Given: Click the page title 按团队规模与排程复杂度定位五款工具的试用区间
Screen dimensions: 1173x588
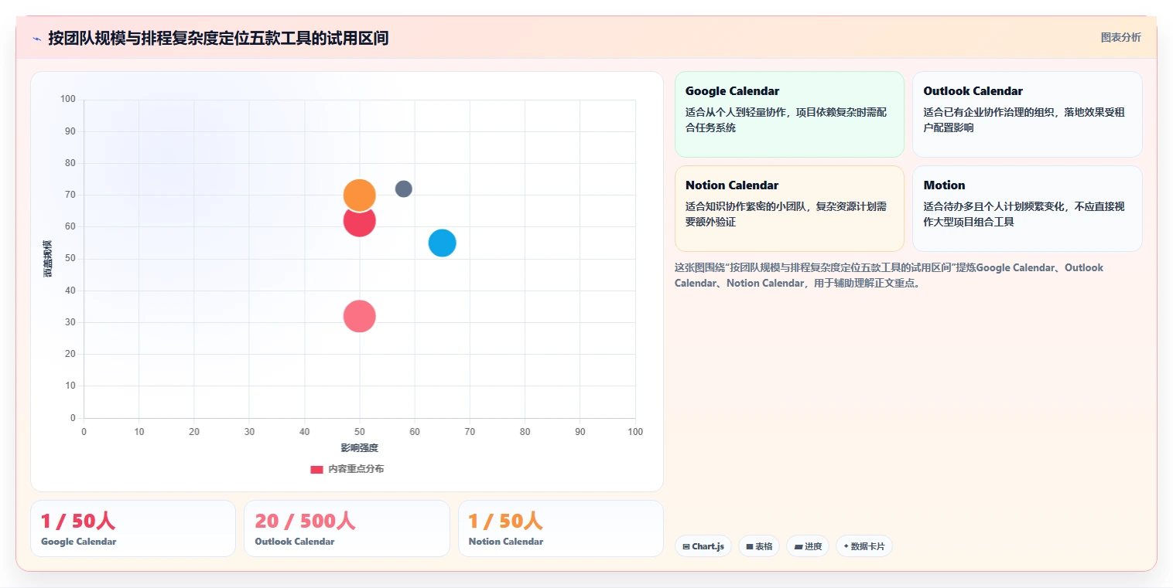Looking at the screenshot, I should pyautogui.click(x=218, y=38).
